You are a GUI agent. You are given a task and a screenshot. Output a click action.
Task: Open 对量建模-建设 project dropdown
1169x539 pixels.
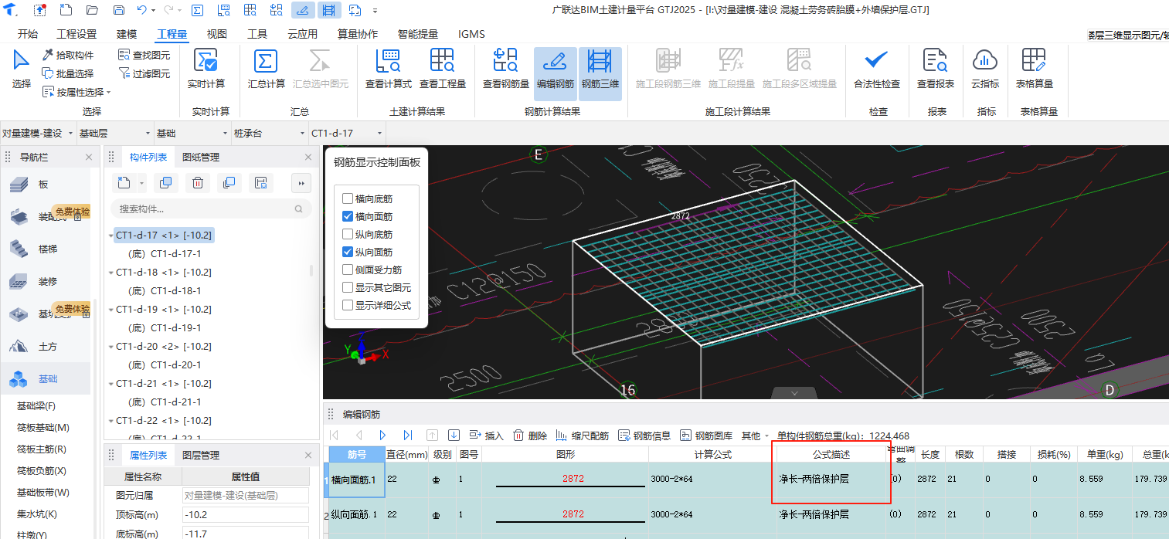point(38,133)
